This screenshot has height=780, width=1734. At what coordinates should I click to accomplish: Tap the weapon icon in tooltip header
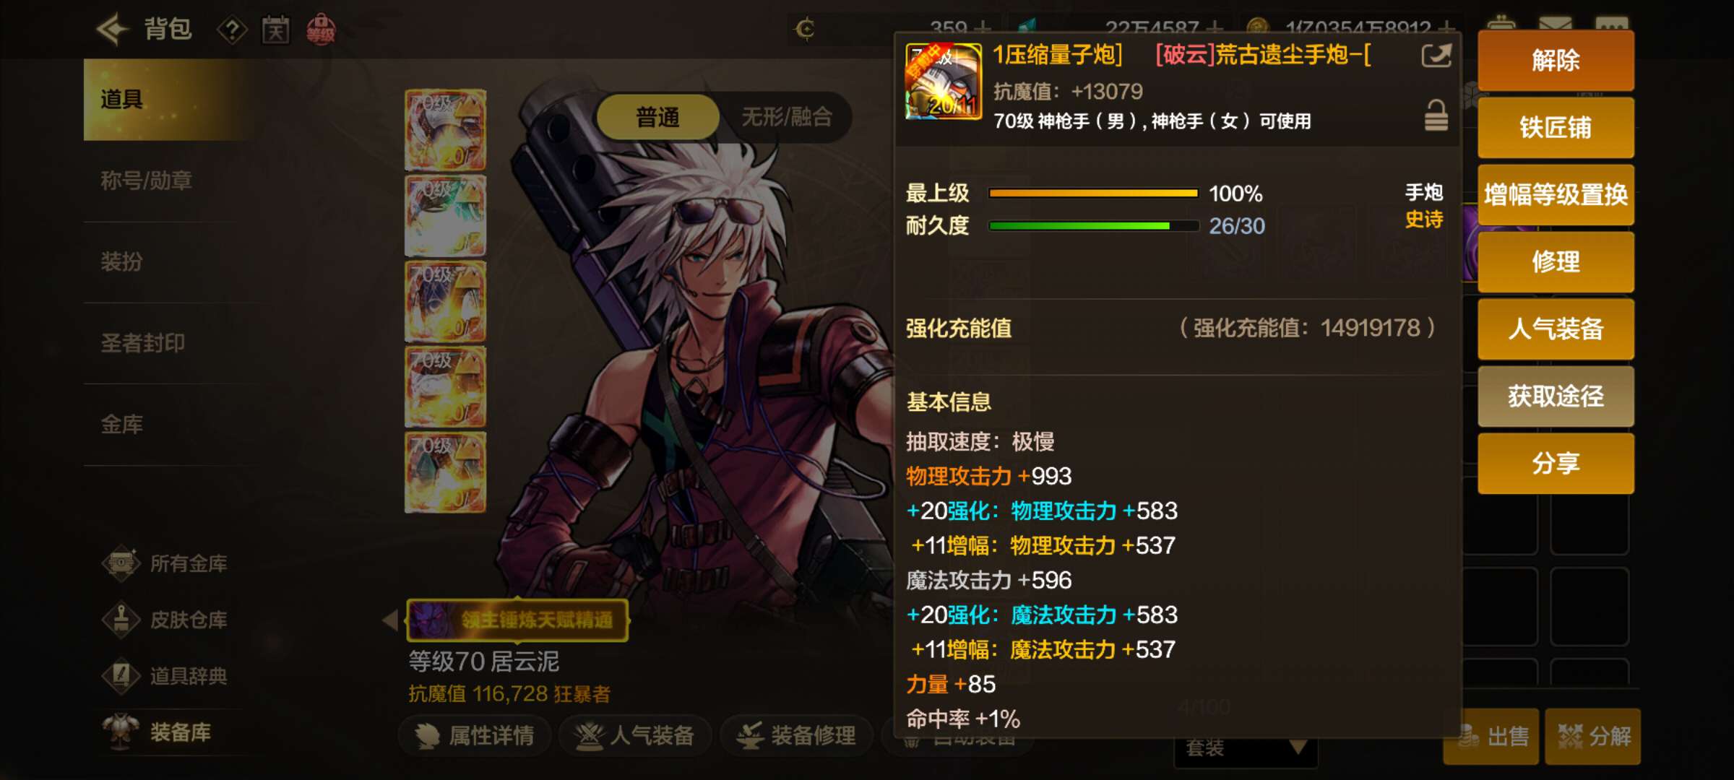point(944,81)
